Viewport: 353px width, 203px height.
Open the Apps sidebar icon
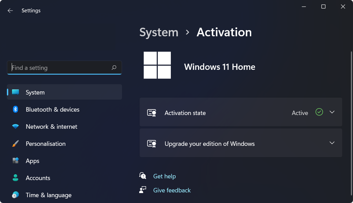pos(15,161)
